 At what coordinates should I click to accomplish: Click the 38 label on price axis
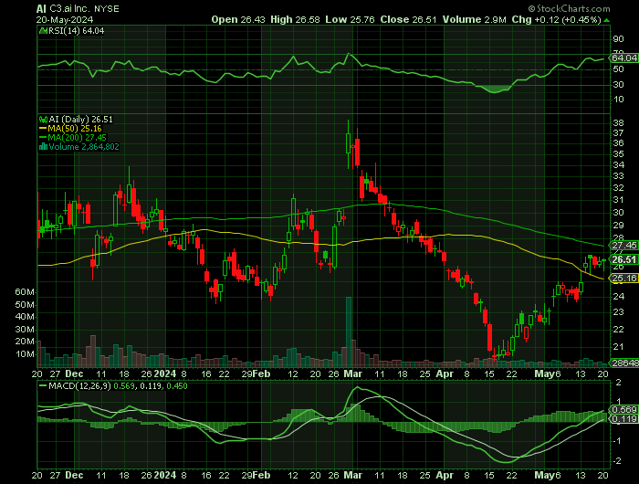618,123
